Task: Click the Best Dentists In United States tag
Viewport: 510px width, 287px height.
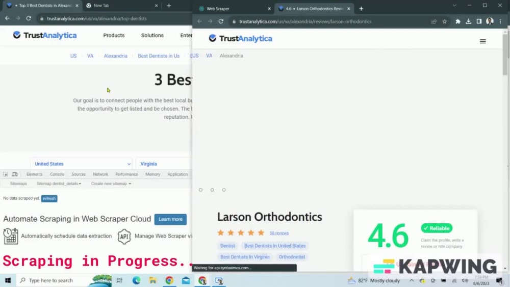Action: click(x=275, y=246)
